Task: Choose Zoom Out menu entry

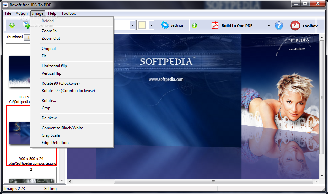Action: pos(72,38)
